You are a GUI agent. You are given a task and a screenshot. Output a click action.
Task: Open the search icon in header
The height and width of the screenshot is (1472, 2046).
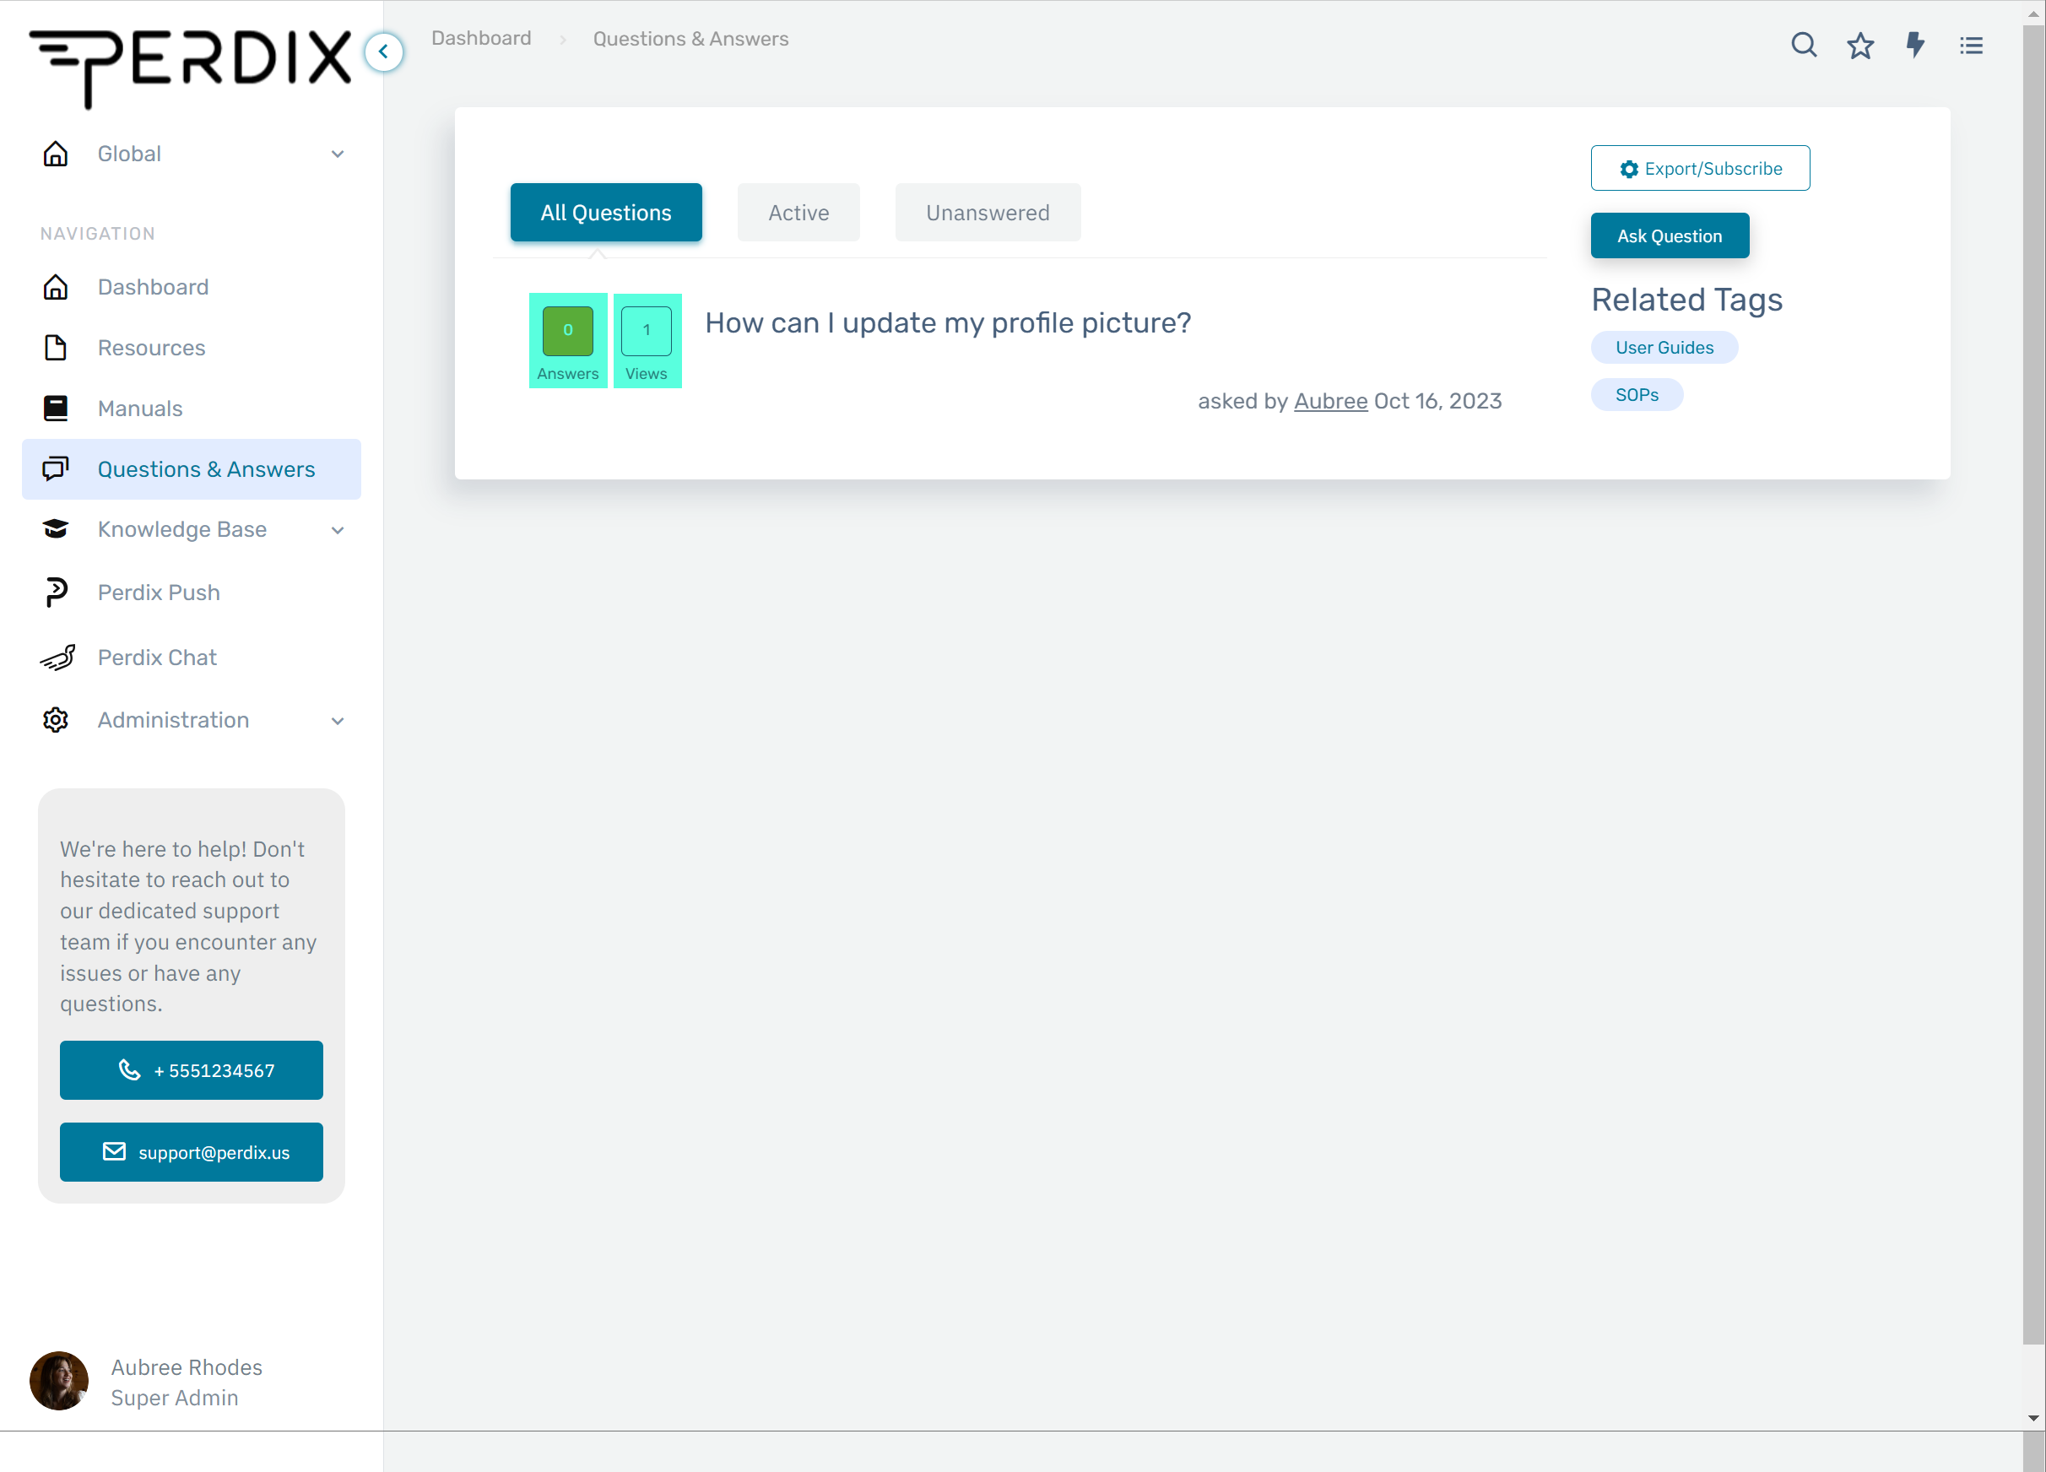click(1803, 44)
